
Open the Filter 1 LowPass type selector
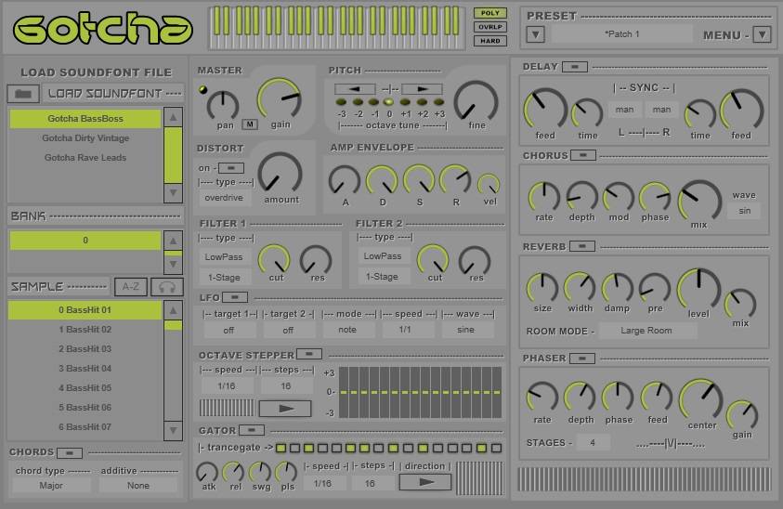[223, 256]
